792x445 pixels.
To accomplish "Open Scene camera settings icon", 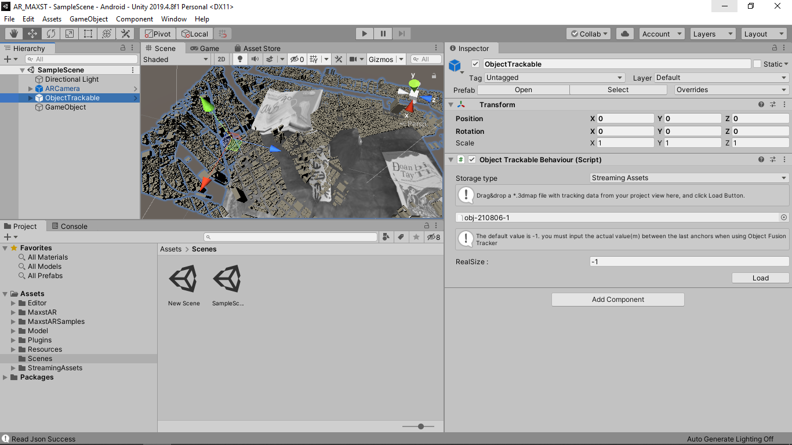I will pos(353,59).
